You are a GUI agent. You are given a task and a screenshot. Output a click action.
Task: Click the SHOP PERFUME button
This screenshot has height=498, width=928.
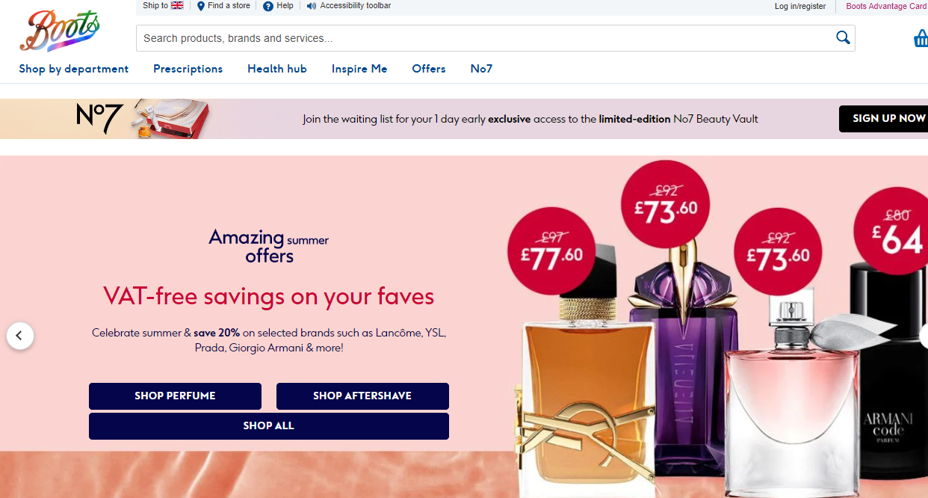coord(175,396)
